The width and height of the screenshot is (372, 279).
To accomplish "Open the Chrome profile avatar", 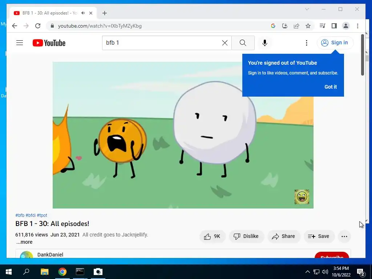I will coord(346,26).
